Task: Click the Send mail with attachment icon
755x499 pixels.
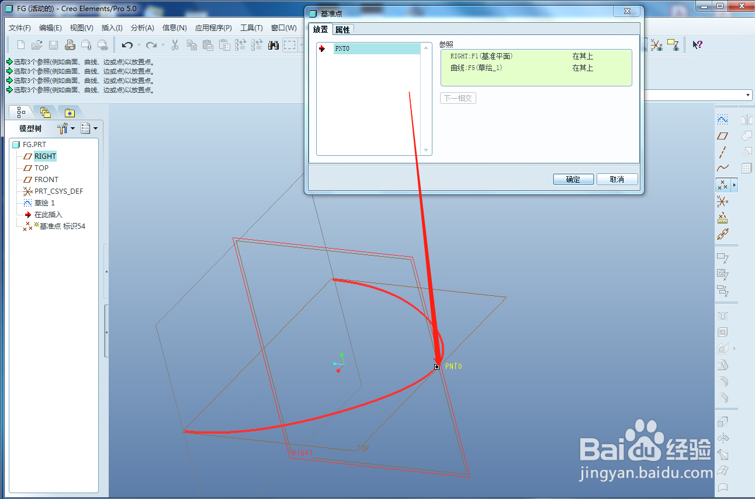Action: pyautogui.click(x=86, y=45)
